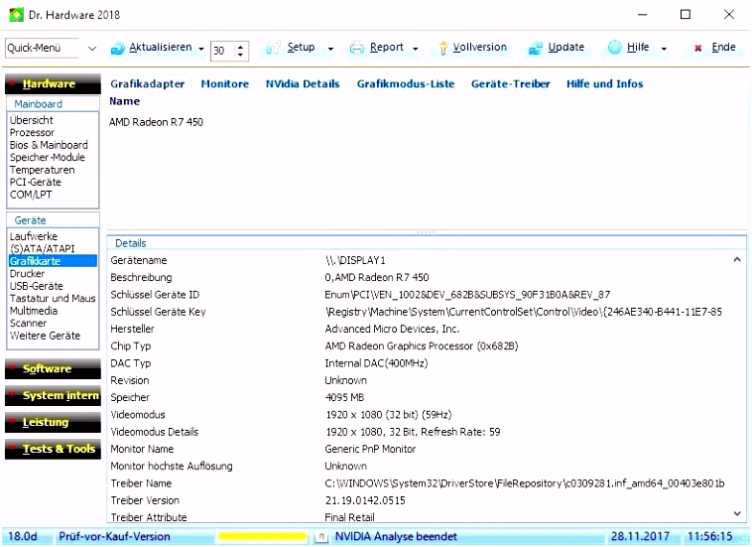The image size is (752, 547).
Task: Open the Report dropdown arrow
Action: pos(416,49)
